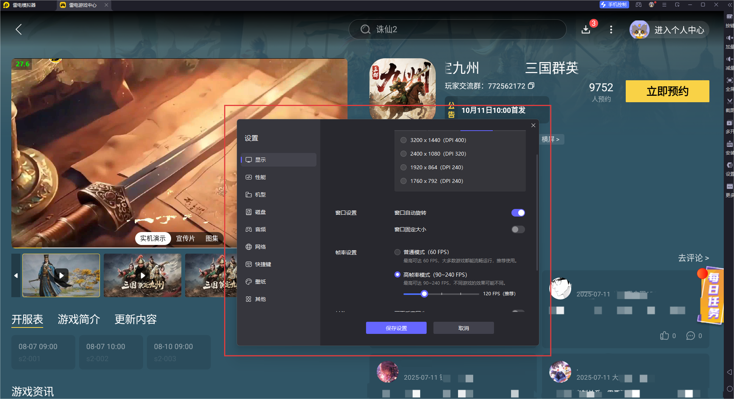Click the circle home icon in sidebar

[x=729, y=389]
